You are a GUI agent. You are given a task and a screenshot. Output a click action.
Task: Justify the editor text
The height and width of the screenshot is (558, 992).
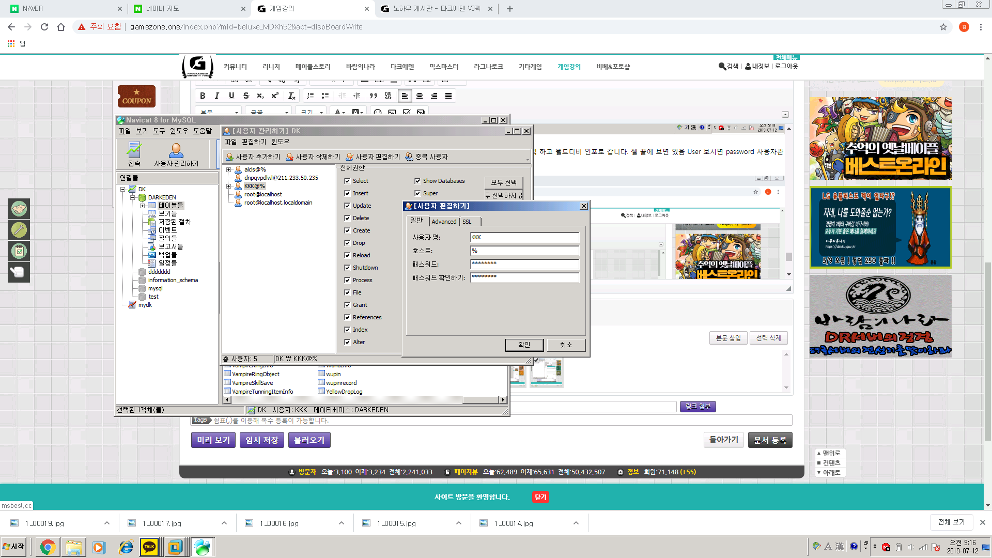click(x=448, y=96)
